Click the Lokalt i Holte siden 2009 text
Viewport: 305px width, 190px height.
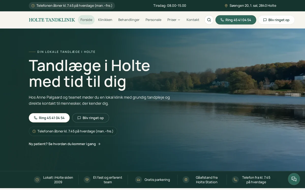click(58, 180)
